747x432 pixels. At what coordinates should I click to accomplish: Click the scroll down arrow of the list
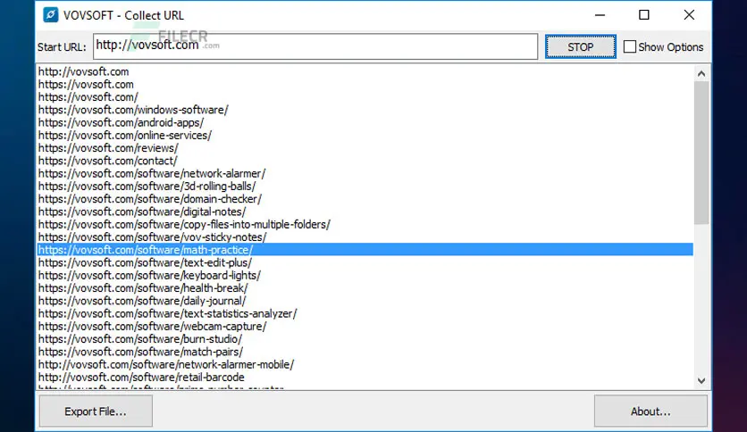coord(702,381)
